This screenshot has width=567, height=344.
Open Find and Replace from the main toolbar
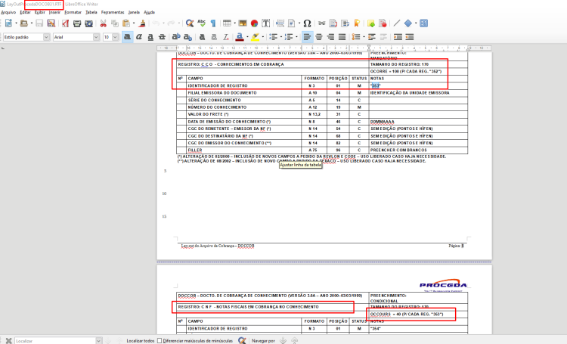pyautogui.click(x=190, y=23)
